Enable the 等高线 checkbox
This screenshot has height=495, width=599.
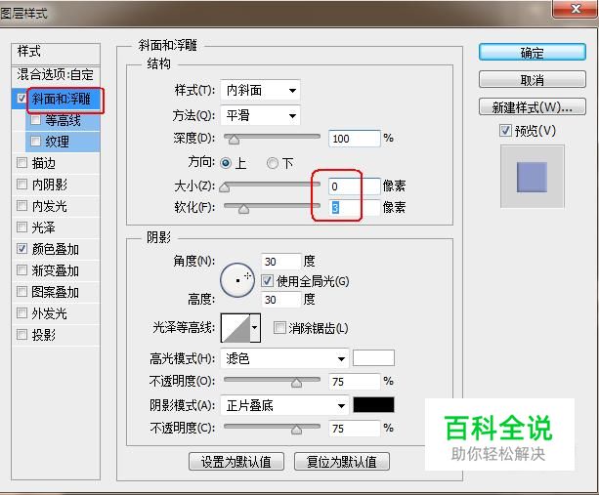pos(35,120)
